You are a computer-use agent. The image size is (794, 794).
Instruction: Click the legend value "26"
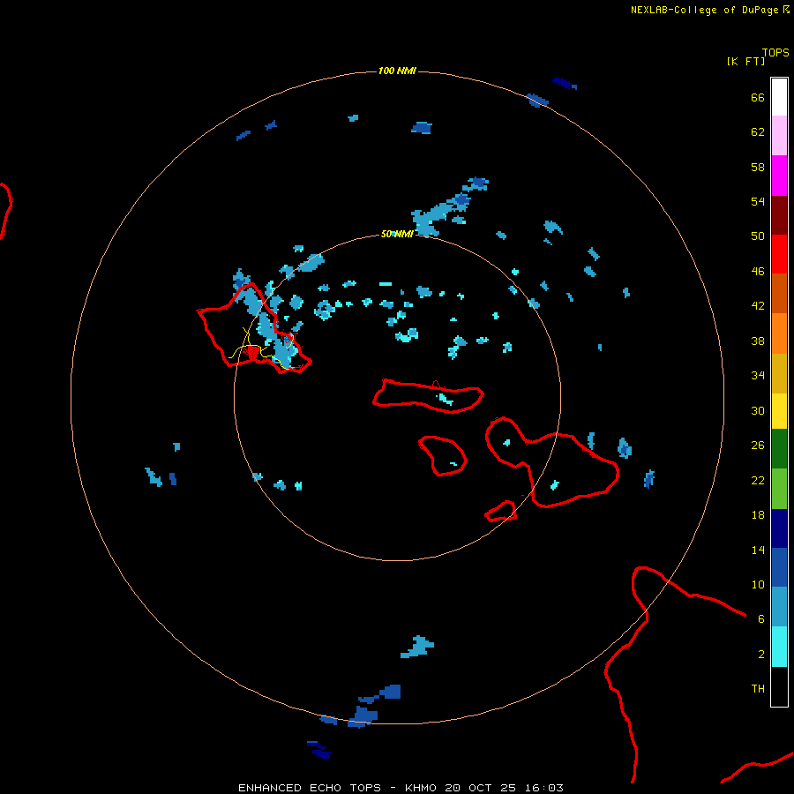tap(758, 446)
